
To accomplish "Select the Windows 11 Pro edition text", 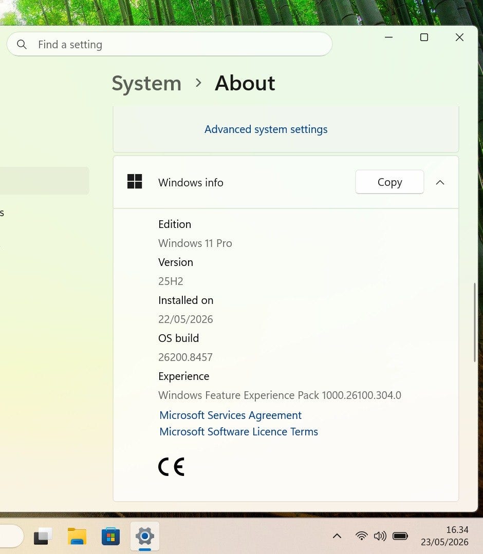I will tap(195, 243).
